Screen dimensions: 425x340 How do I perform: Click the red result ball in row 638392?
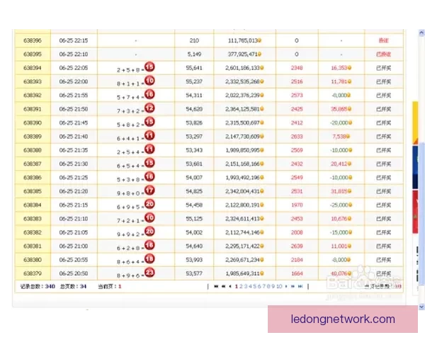click(x=149, y=94)
